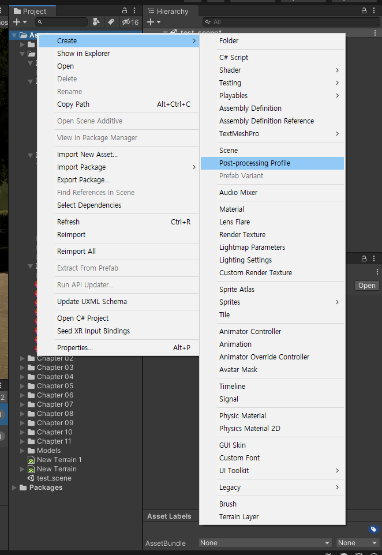Toggle hidden packages visibility showing 16
This screenshot has width=382, height=555.
[x=130, y=22]
